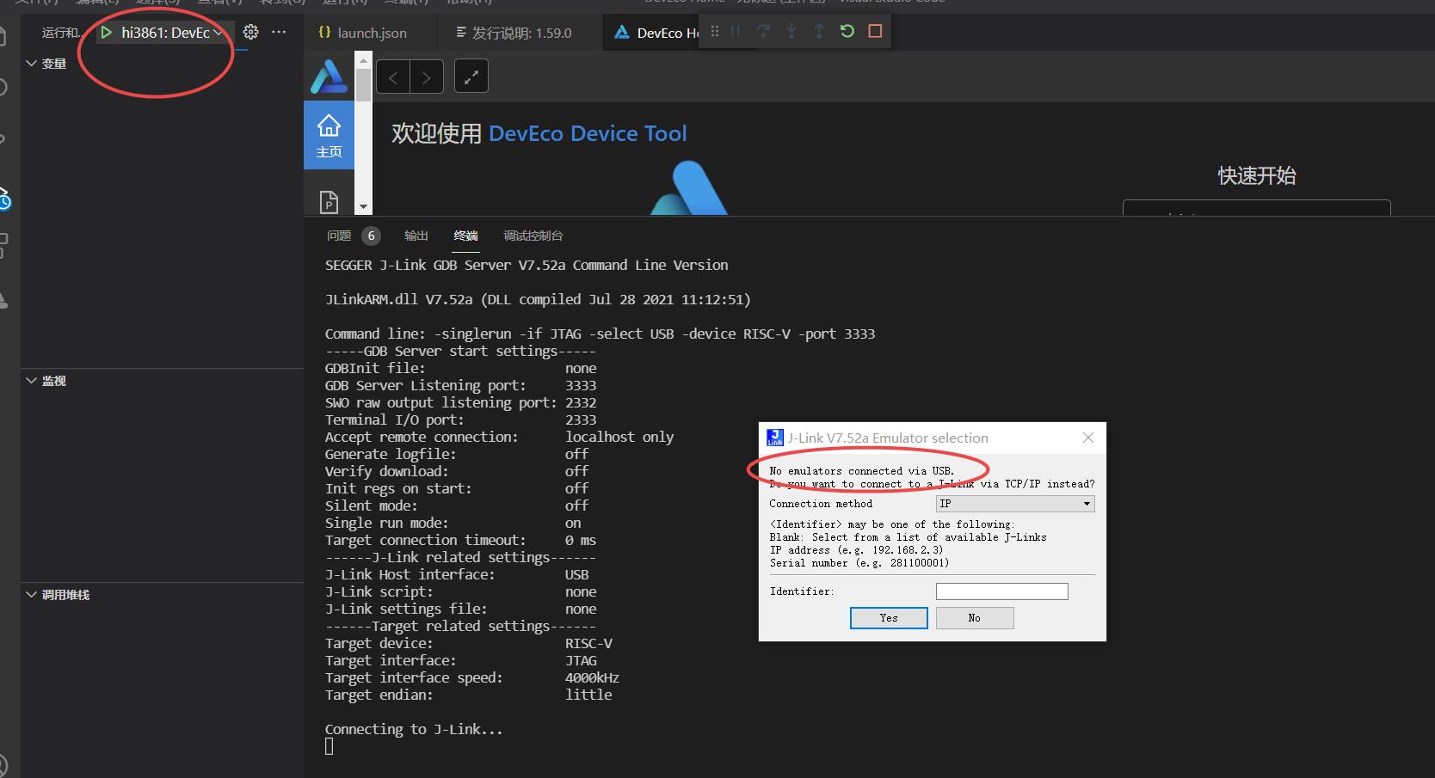Open the Connection method IP dropdown

point(1015,504)
